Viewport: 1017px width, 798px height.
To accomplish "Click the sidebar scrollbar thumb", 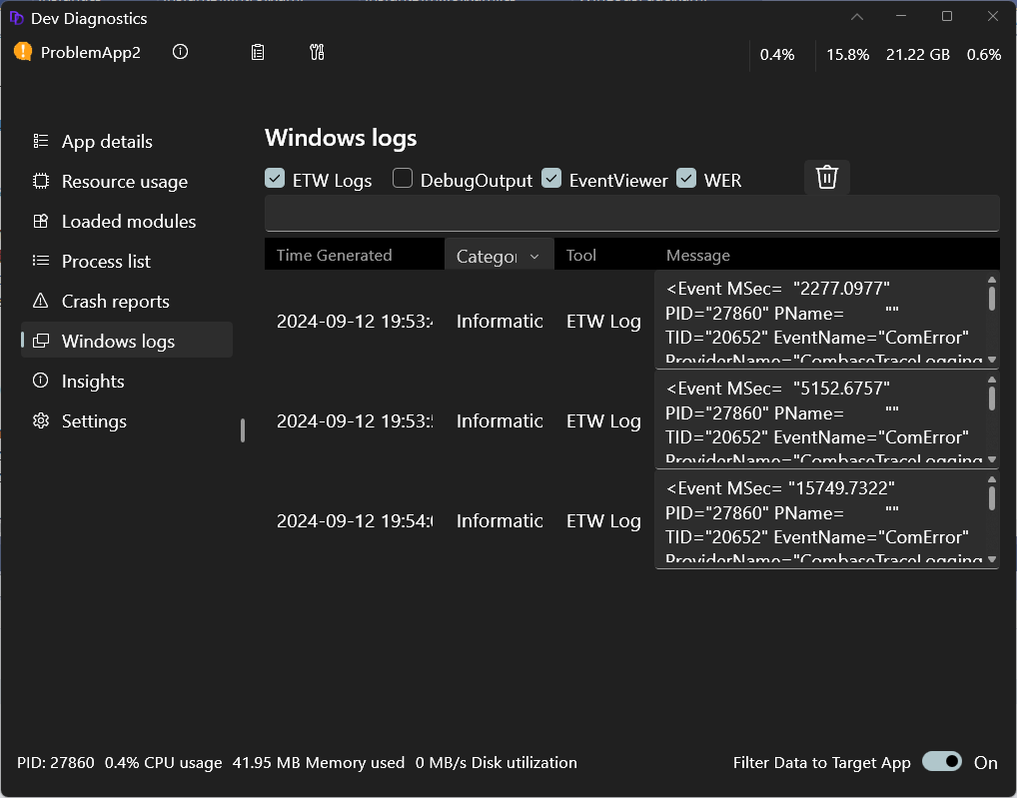I will (243, 430).
